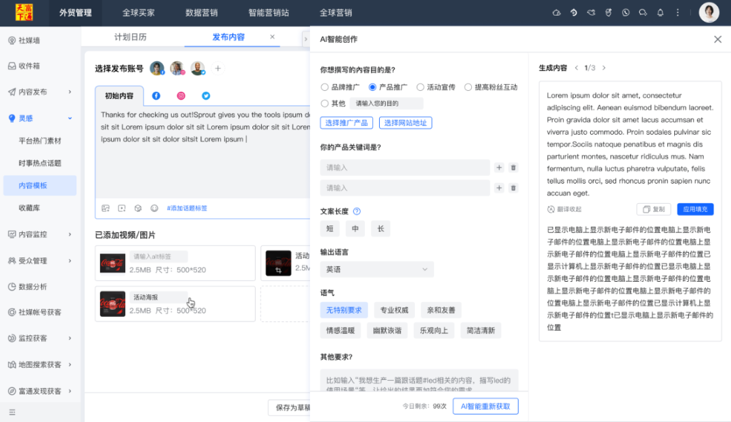This screenshot has height=422, width=731.
Task: Open the 输出语言 dropdown showing 英语
Action: pos(377,269)
